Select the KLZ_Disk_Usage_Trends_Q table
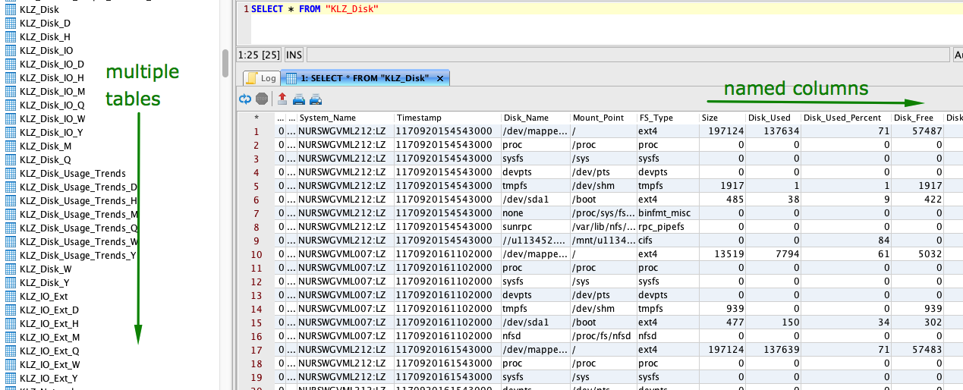Viewport: 963px width, 390px height. pos(78,228)
